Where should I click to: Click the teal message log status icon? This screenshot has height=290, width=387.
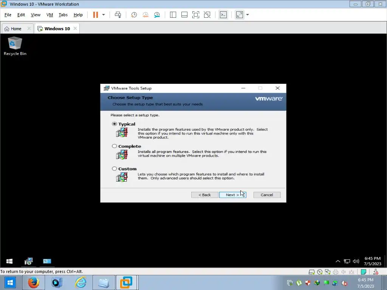pyautogui.click(x=363, y=272)
